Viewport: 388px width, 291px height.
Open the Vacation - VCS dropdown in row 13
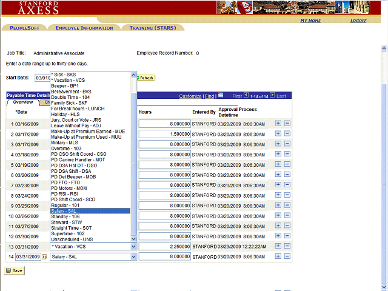93,247
